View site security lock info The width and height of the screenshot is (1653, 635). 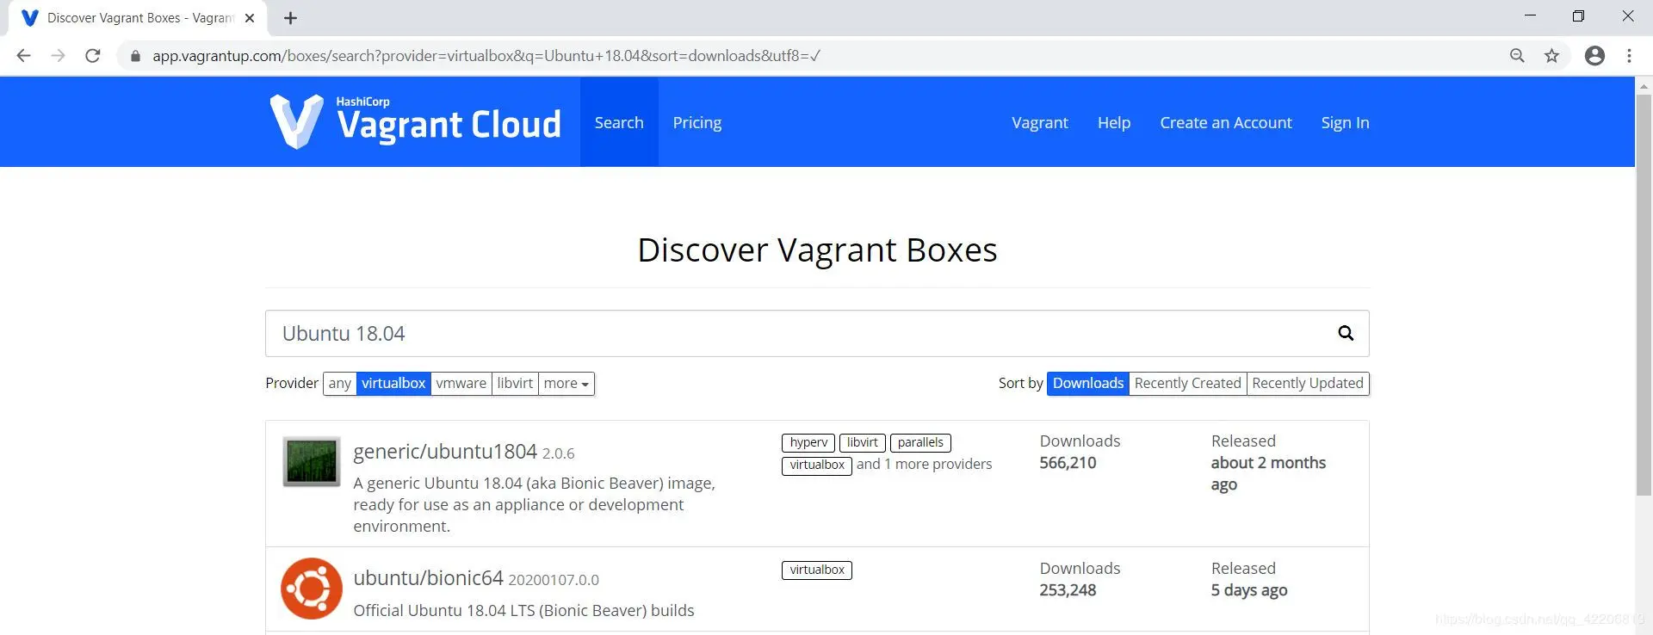pyautogui.click(x=135, y=56)
